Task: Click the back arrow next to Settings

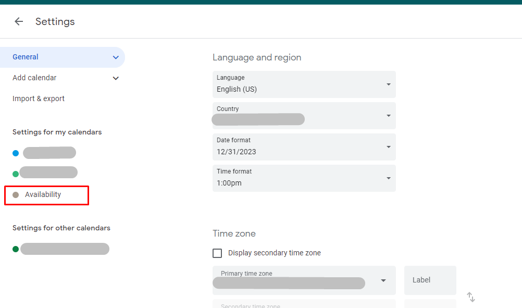Action: coord(19,21)
